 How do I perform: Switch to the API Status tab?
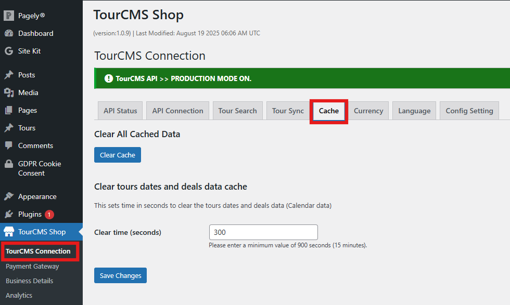point(120,111)
